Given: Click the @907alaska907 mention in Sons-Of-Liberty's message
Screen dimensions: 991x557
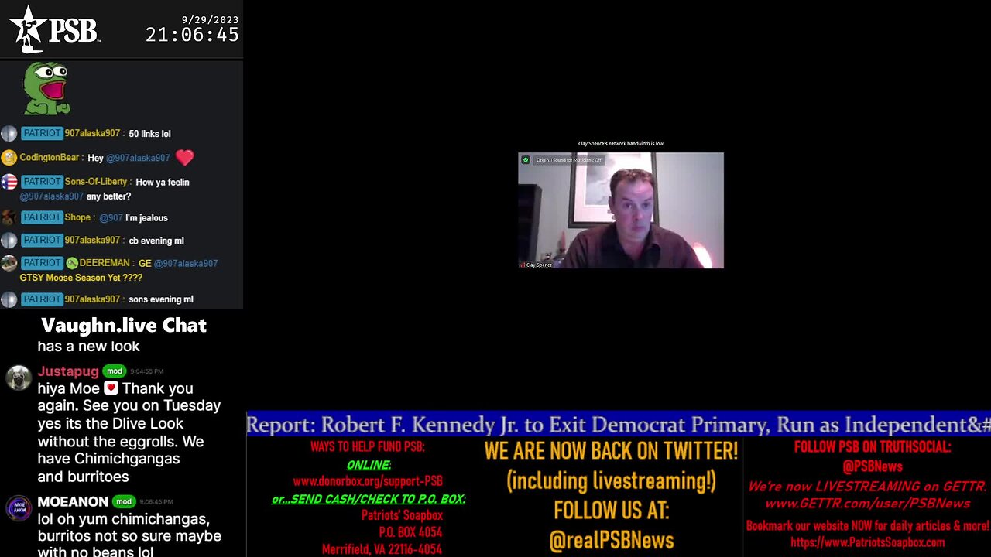Looking at the screenshot, I should click(52, 196).
